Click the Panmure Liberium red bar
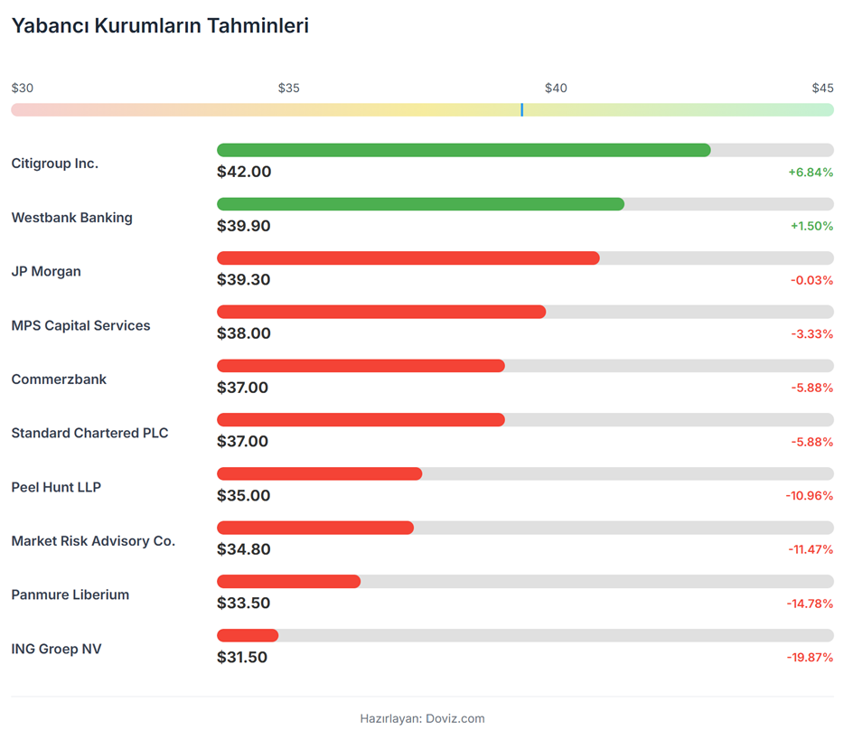Screen dimensions: 853x730 (288, 582)
